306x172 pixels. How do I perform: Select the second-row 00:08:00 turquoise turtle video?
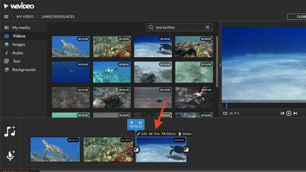112,72
